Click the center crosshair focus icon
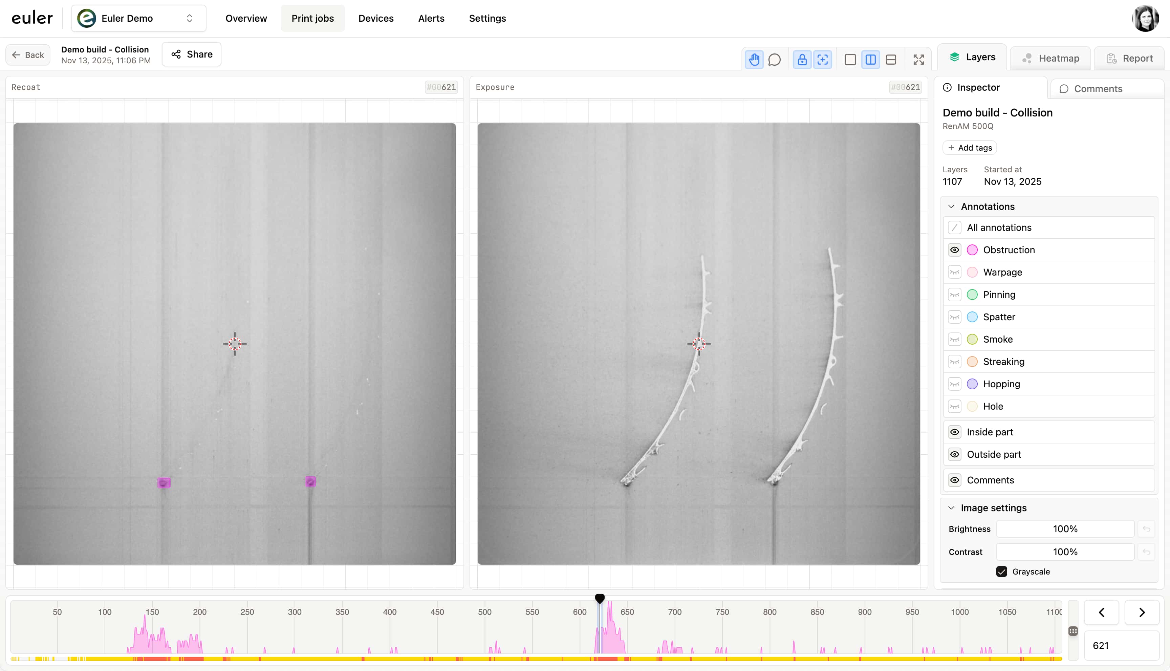 (x=823, y=60)
